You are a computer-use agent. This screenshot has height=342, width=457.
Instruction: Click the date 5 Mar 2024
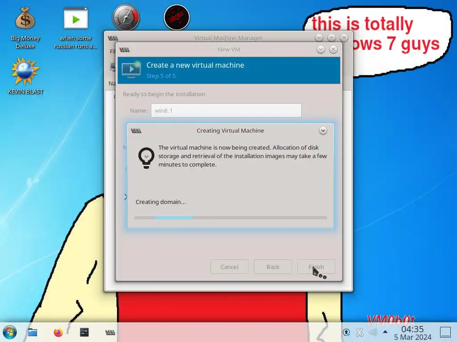click(x=412, y=337)
